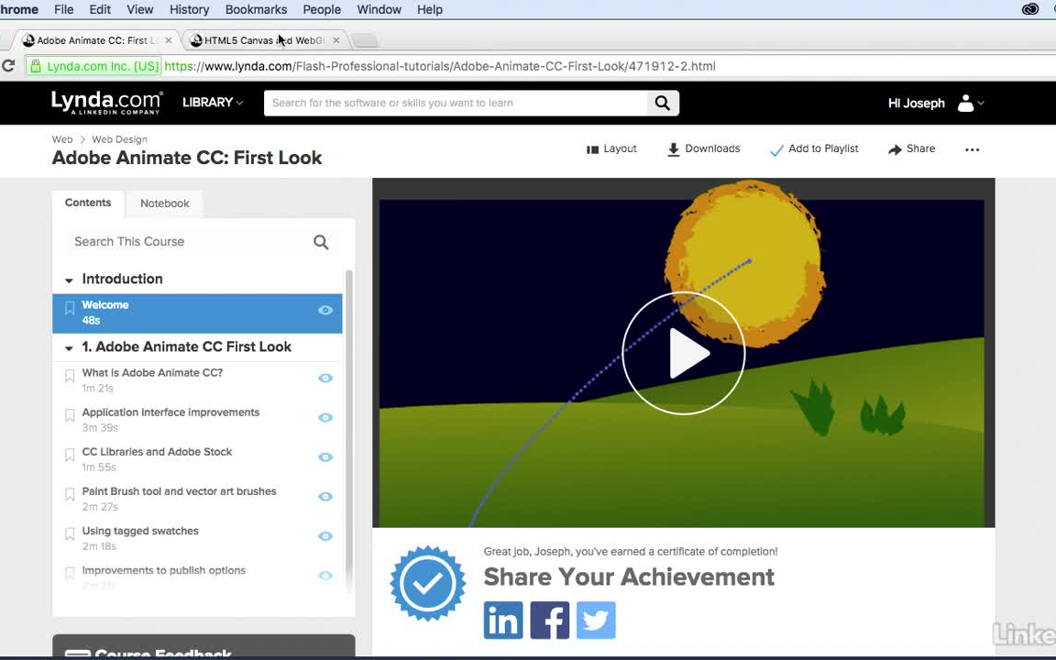This screenshot has height=660, width=1056.
Task: Click the search magnifier button in header
Action: 663,103
